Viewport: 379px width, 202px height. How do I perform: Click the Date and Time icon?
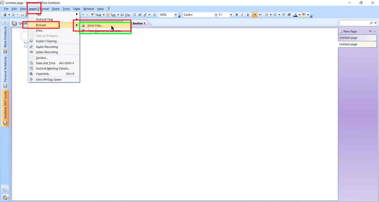tap(31, 63)
